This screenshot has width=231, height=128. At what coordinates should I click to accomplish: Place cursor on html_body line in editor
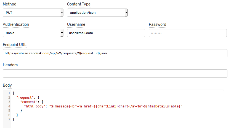103,106
